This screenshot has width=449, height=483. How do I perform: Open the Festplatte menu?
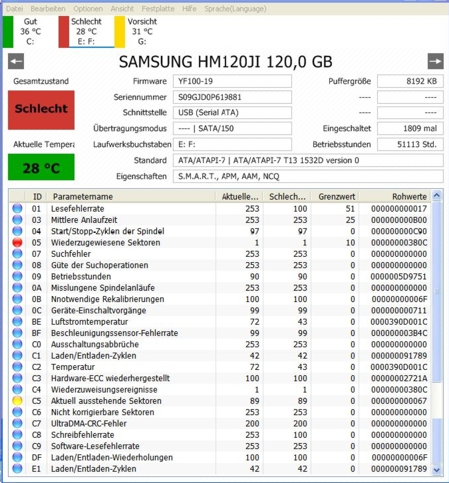click(x=158, y=9)
